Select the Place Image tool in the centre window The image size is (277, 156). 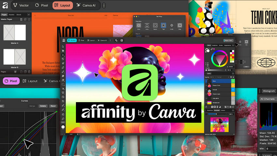tap(63, 97)
